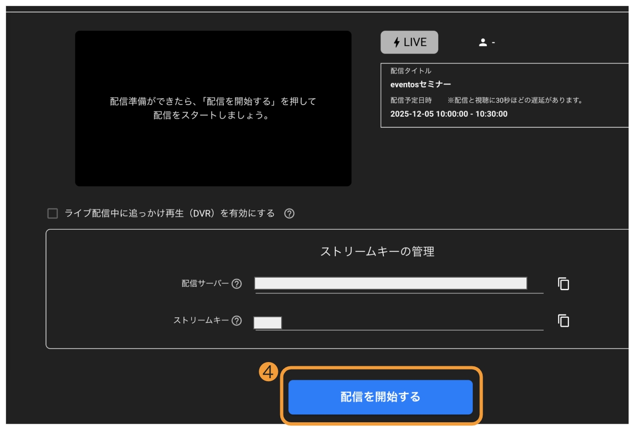
Task: Click the viewer count person icon
Action: click(483, 42)
